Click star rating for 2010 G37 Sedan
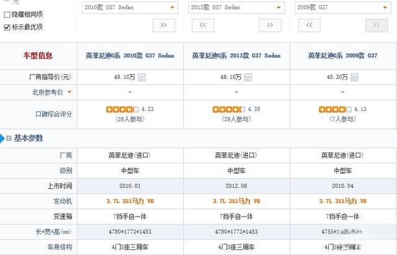Image resolution: width=397 pixels, height=255 pixels. click(x=122, y=109)
